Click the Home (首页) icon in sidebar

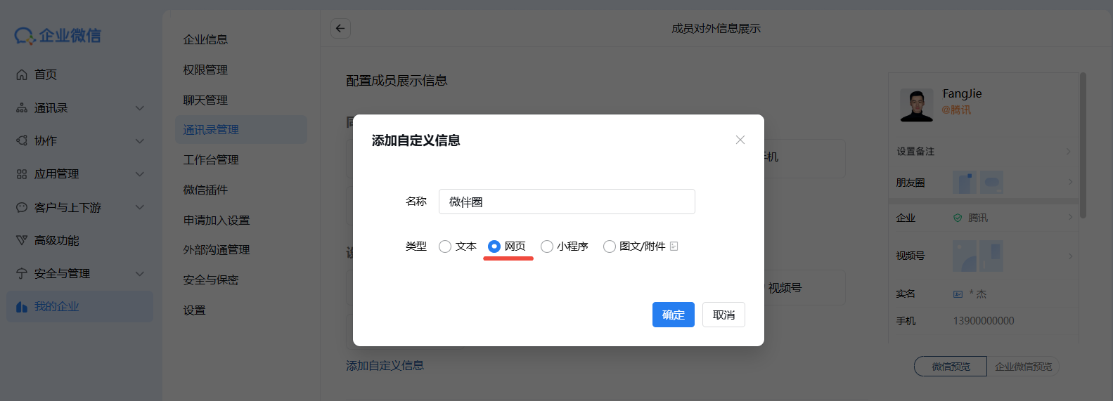(22, 74)
